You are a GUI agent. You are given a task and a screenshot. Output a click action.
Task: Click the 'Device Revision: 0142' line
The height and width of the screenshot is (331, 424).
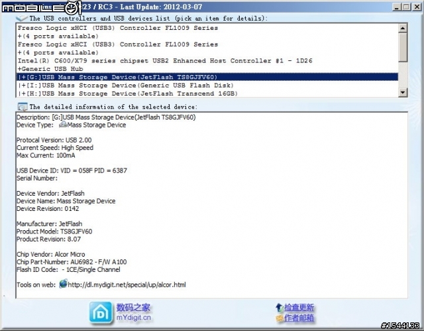pyautogui.click(x=48, y=209)
